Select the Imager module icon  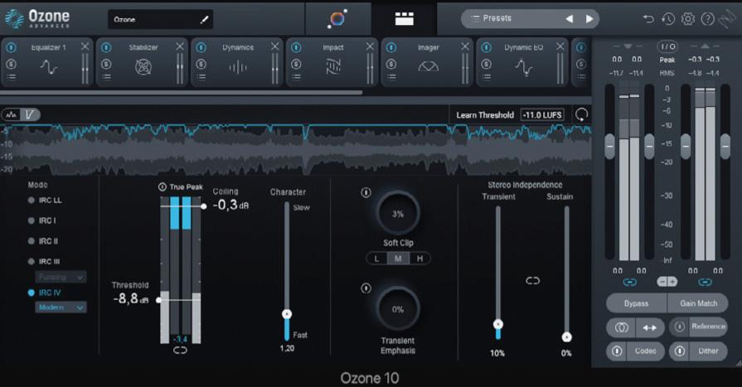(429, 66)
